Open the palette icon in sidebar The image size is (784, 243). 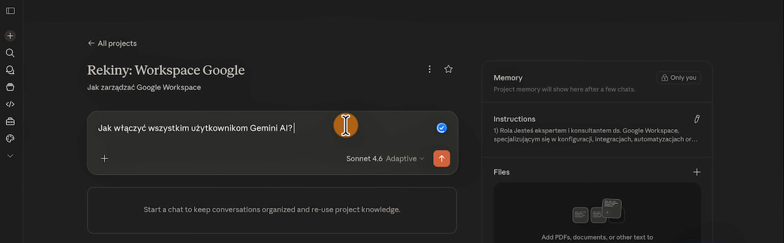10,139
